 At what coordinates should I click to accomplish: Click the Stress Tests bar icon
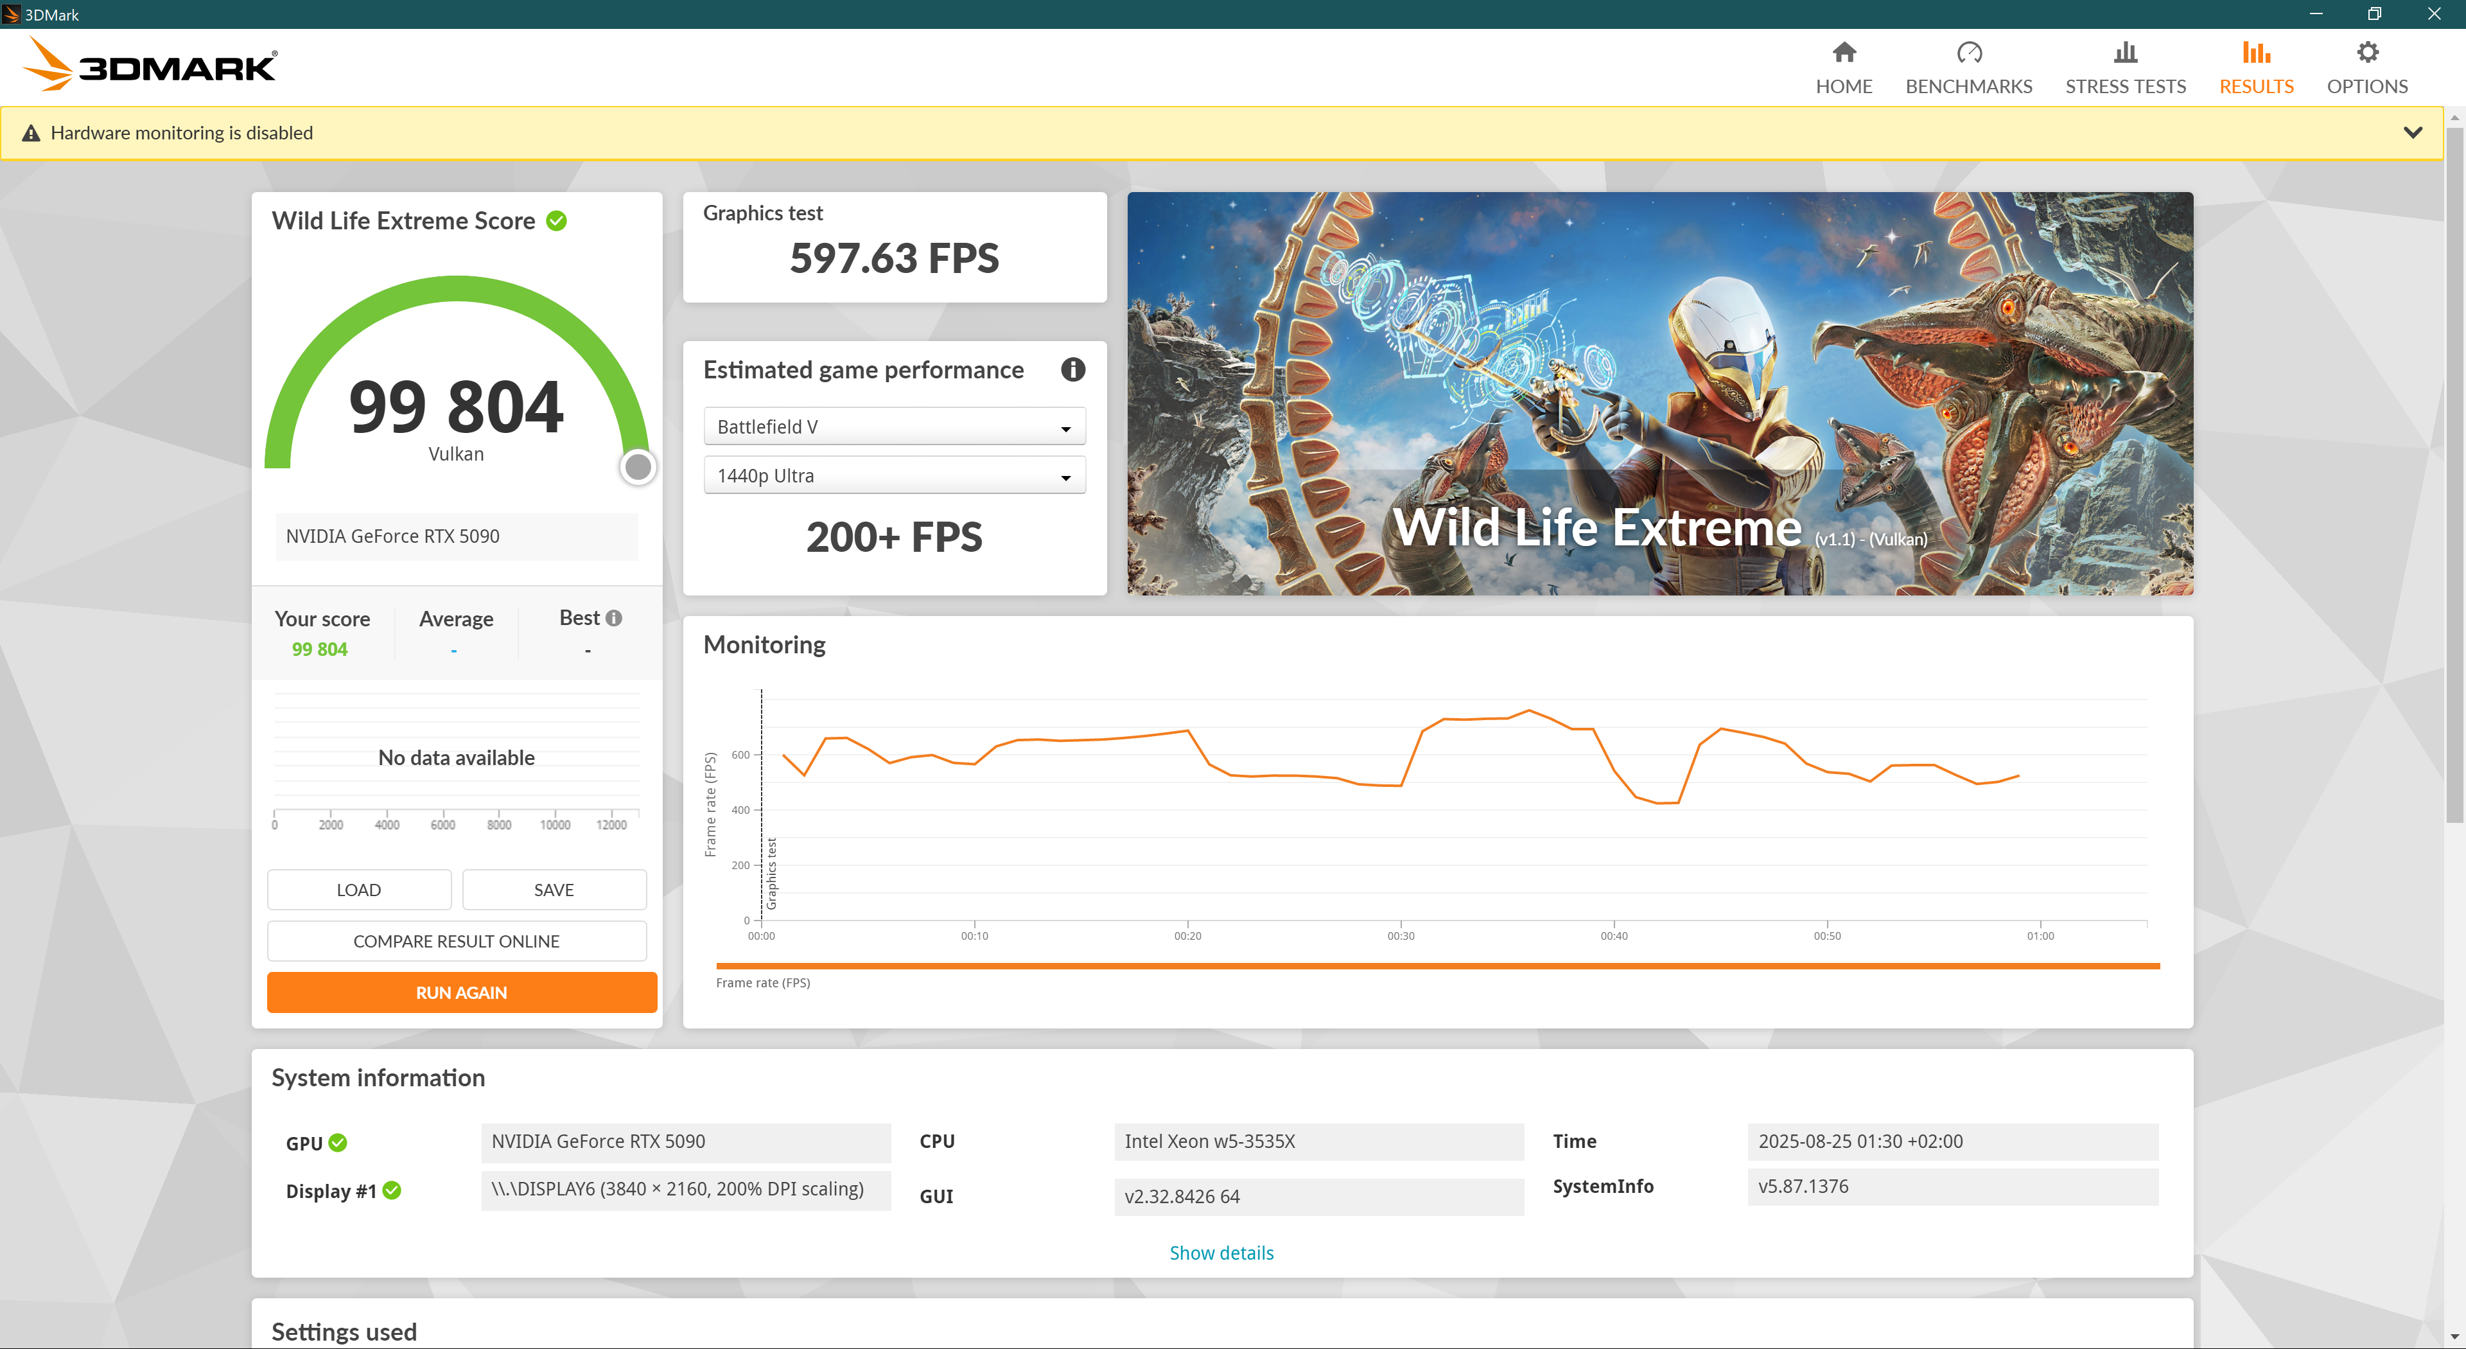(x=2125, y=53)
